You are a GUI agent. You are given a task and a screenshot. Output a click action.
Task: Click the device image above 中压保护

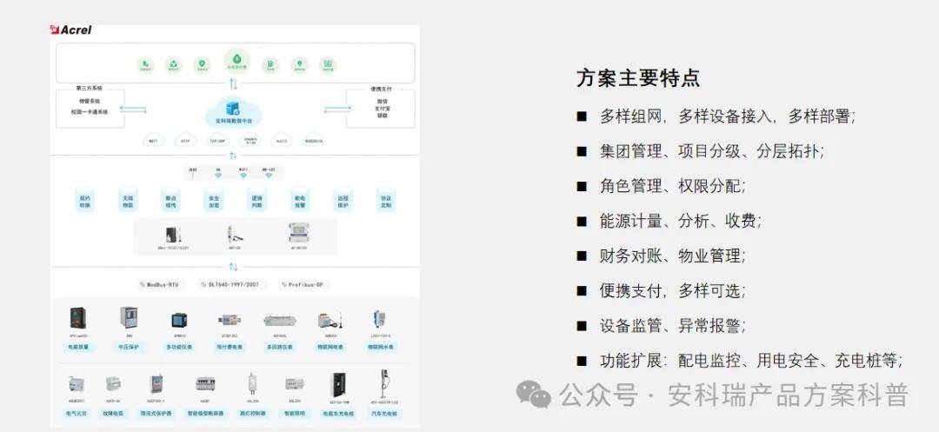click(x=129, y=318)
